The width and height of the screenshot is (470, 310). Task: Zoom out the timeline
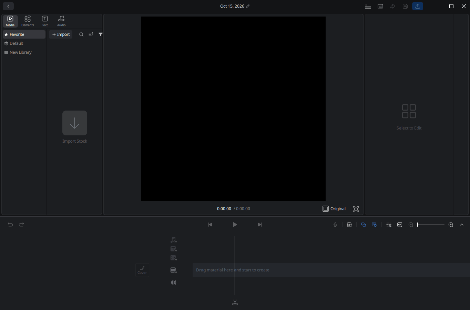[x=411, y=225]
